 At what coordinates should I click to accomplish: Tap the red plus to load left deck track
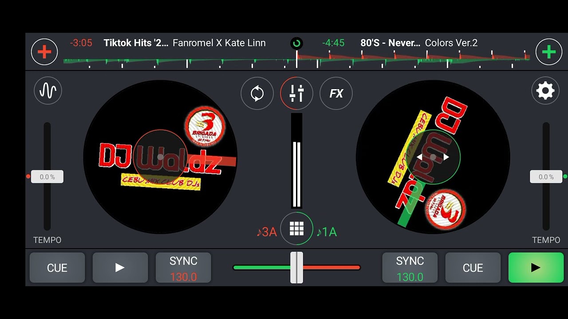pyautogui.click(x=44, y=52)
